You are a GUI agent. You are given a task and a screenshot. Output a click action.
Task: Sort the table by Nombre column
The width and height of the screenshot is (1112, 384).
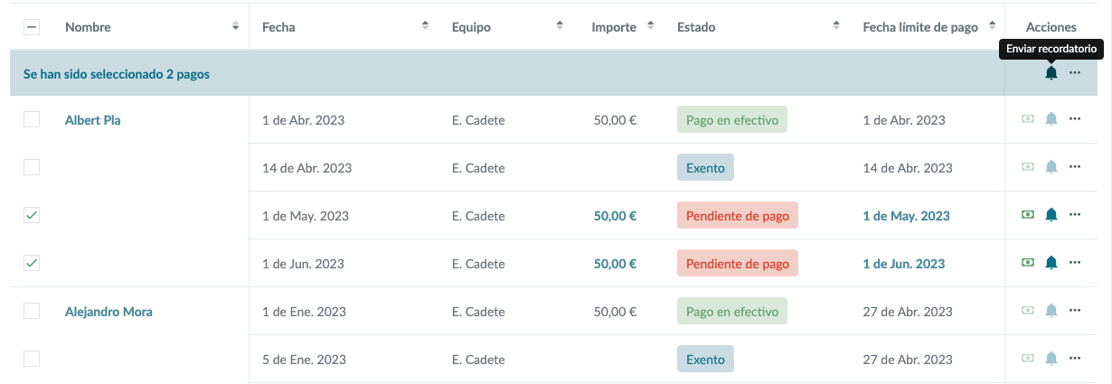click(236, 26)
